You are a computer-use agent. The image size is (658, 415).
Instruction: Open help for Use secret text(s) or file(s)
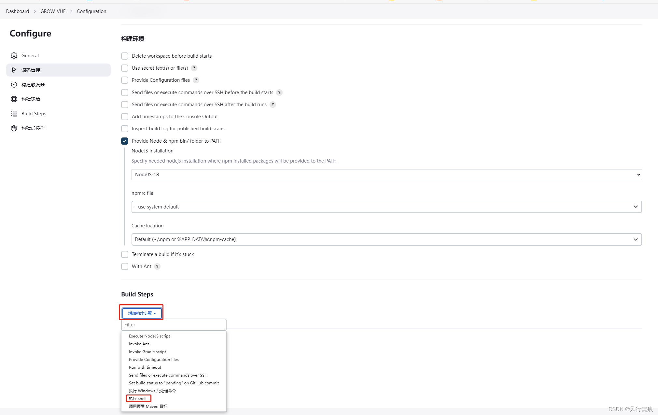[x=194, y=68]
